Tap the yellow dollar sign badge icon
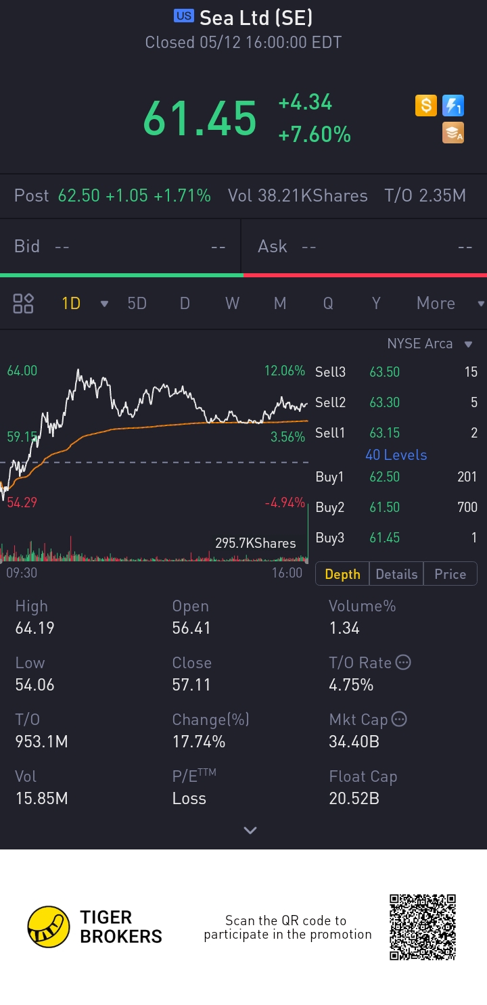 [x=426, y=106]
